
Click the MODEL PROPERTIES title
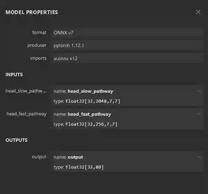(x=32, y=12)
